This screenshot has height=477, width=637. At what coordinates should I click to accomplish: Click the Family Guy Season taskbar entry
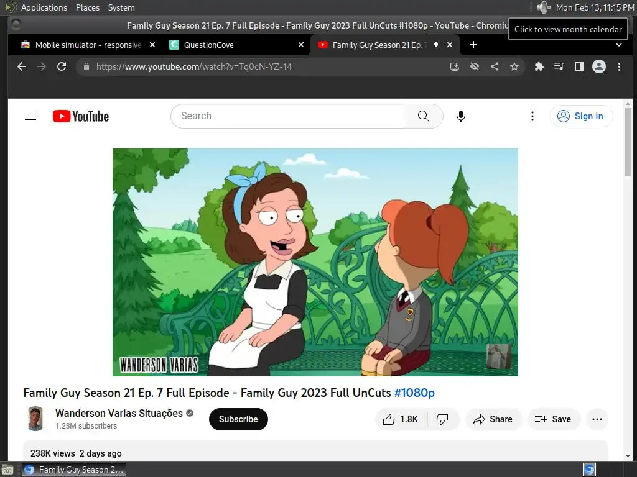click(73, 470)
